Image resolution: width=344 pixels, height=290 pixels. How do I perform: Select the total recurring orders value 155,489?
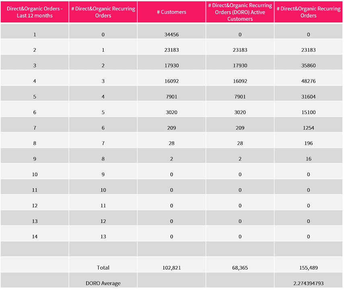point(308,268)
